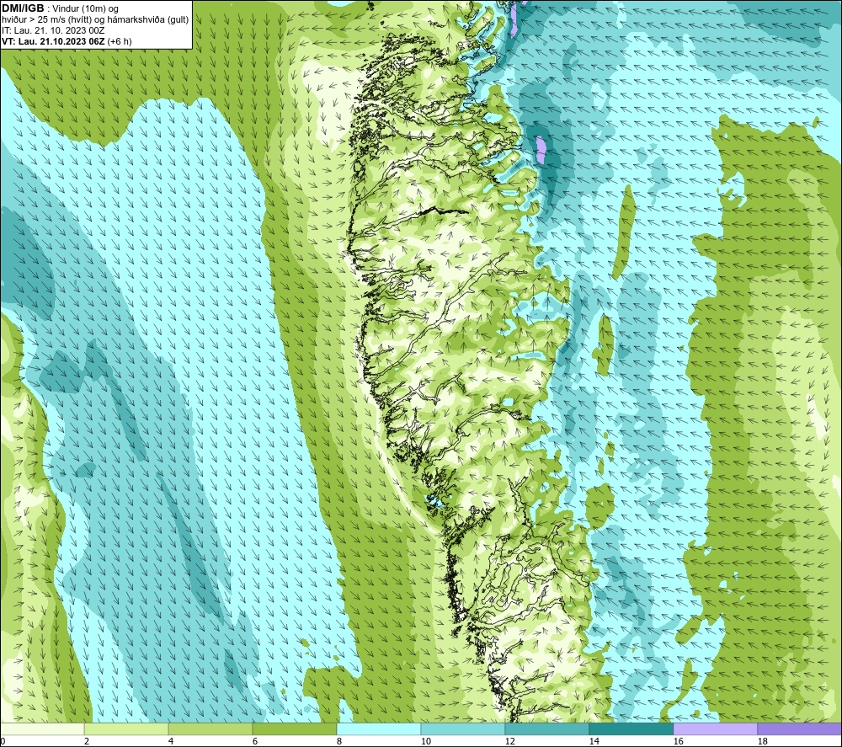Select the 8–10 m/s pale cyan legend swatch
The height and width of the screenshot is (747, 842).
click(379, 728)
